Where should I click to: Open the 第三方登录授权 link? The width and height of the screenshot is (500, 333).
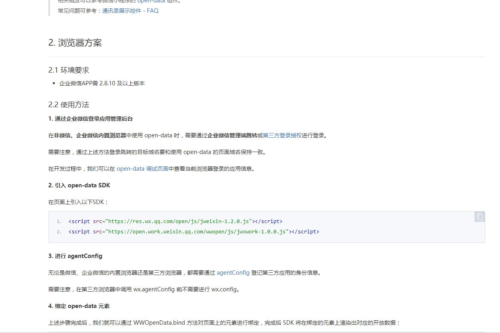pos(282,135)
